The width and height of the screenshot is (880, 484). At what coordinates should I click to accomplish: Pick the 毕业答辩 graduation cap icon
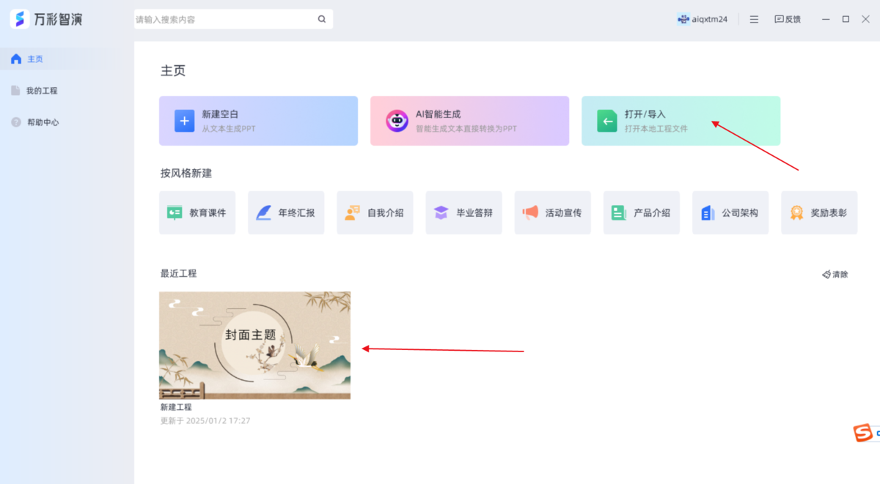pyautogui.click(x=439, y=212)
